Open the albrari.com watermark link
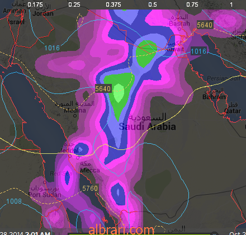This screenshot has width=246, height=235. pos(121,230)
